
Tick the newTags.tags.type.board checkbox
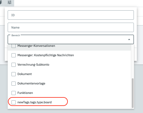click(x=14, y=102)
